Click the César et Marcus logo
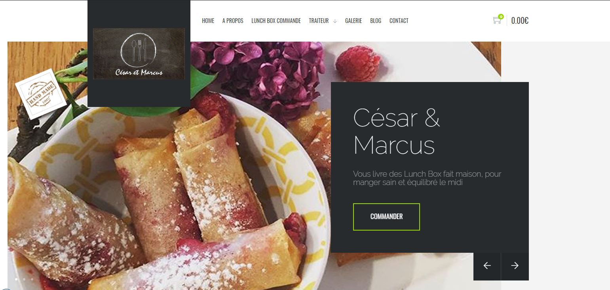610x290 pixels. click(139, 53)
